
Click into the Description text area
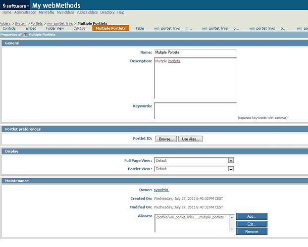(195, 78)
